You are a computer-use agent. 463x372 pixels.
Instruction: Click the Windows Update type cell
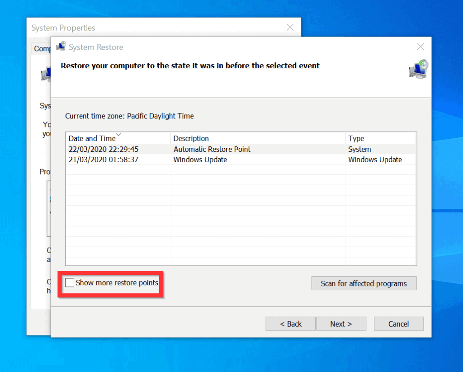(375, 160)
